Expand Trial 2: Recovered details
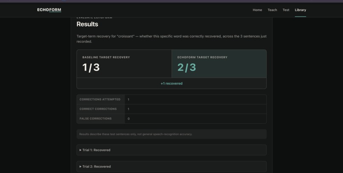The width and height of the screenshot is (343, 173). point(171,167)
